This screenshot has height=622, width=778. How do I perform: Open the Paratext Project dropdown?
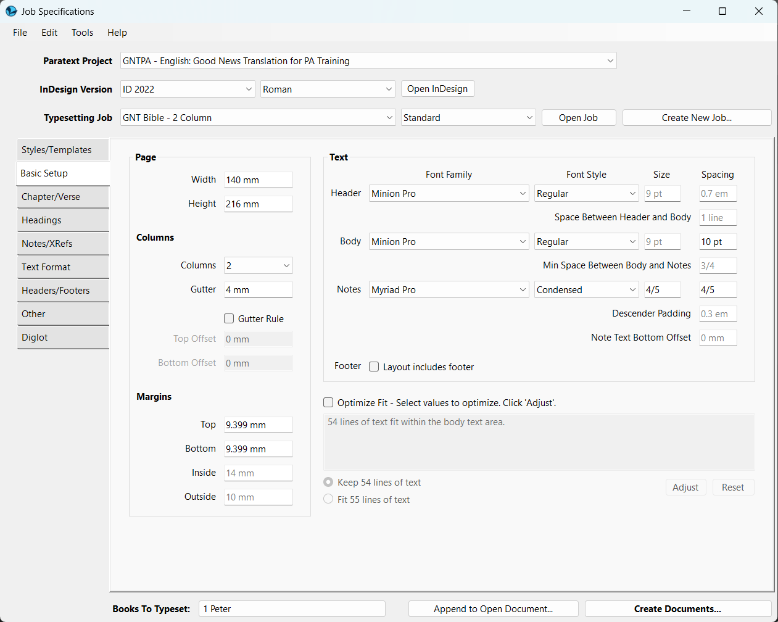[368, 60]
